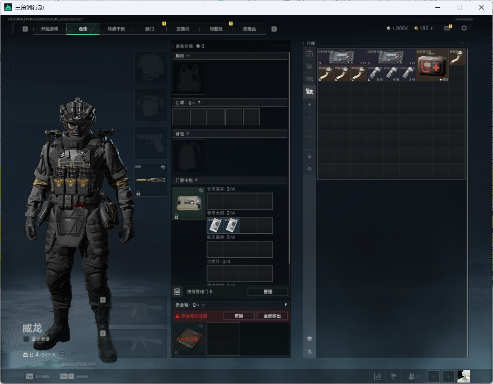Viewport: 493px width, 384px height.
Task: Select the first DEK surgical kit item
Action: [x=342, y=57]
